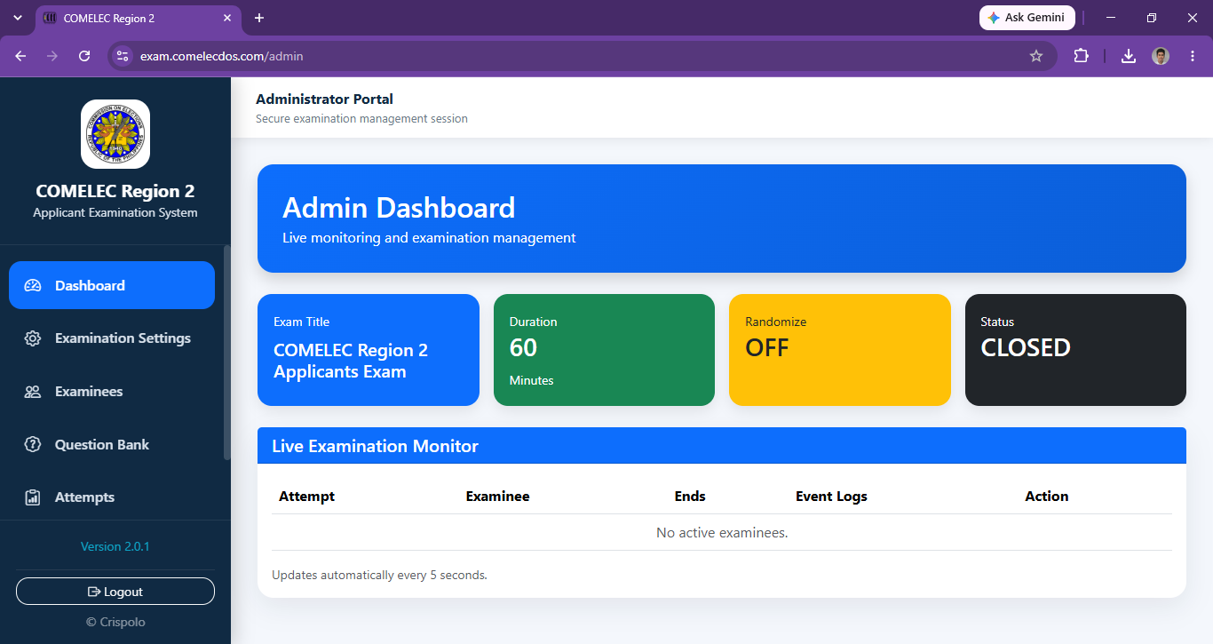The width and height of the screenshot is (1213, 644).
Task: Click the '© Crispolo' footer text
Action: coord(115,622)
